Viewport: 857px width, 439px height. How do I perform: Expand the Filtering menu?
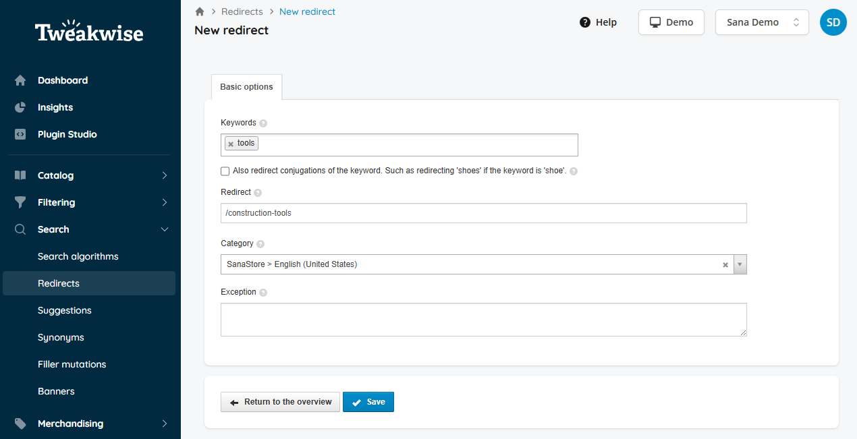coord(165,202)
